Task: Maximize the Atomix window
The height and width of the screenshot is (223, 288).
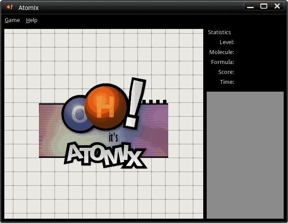Action: point(264,6)
